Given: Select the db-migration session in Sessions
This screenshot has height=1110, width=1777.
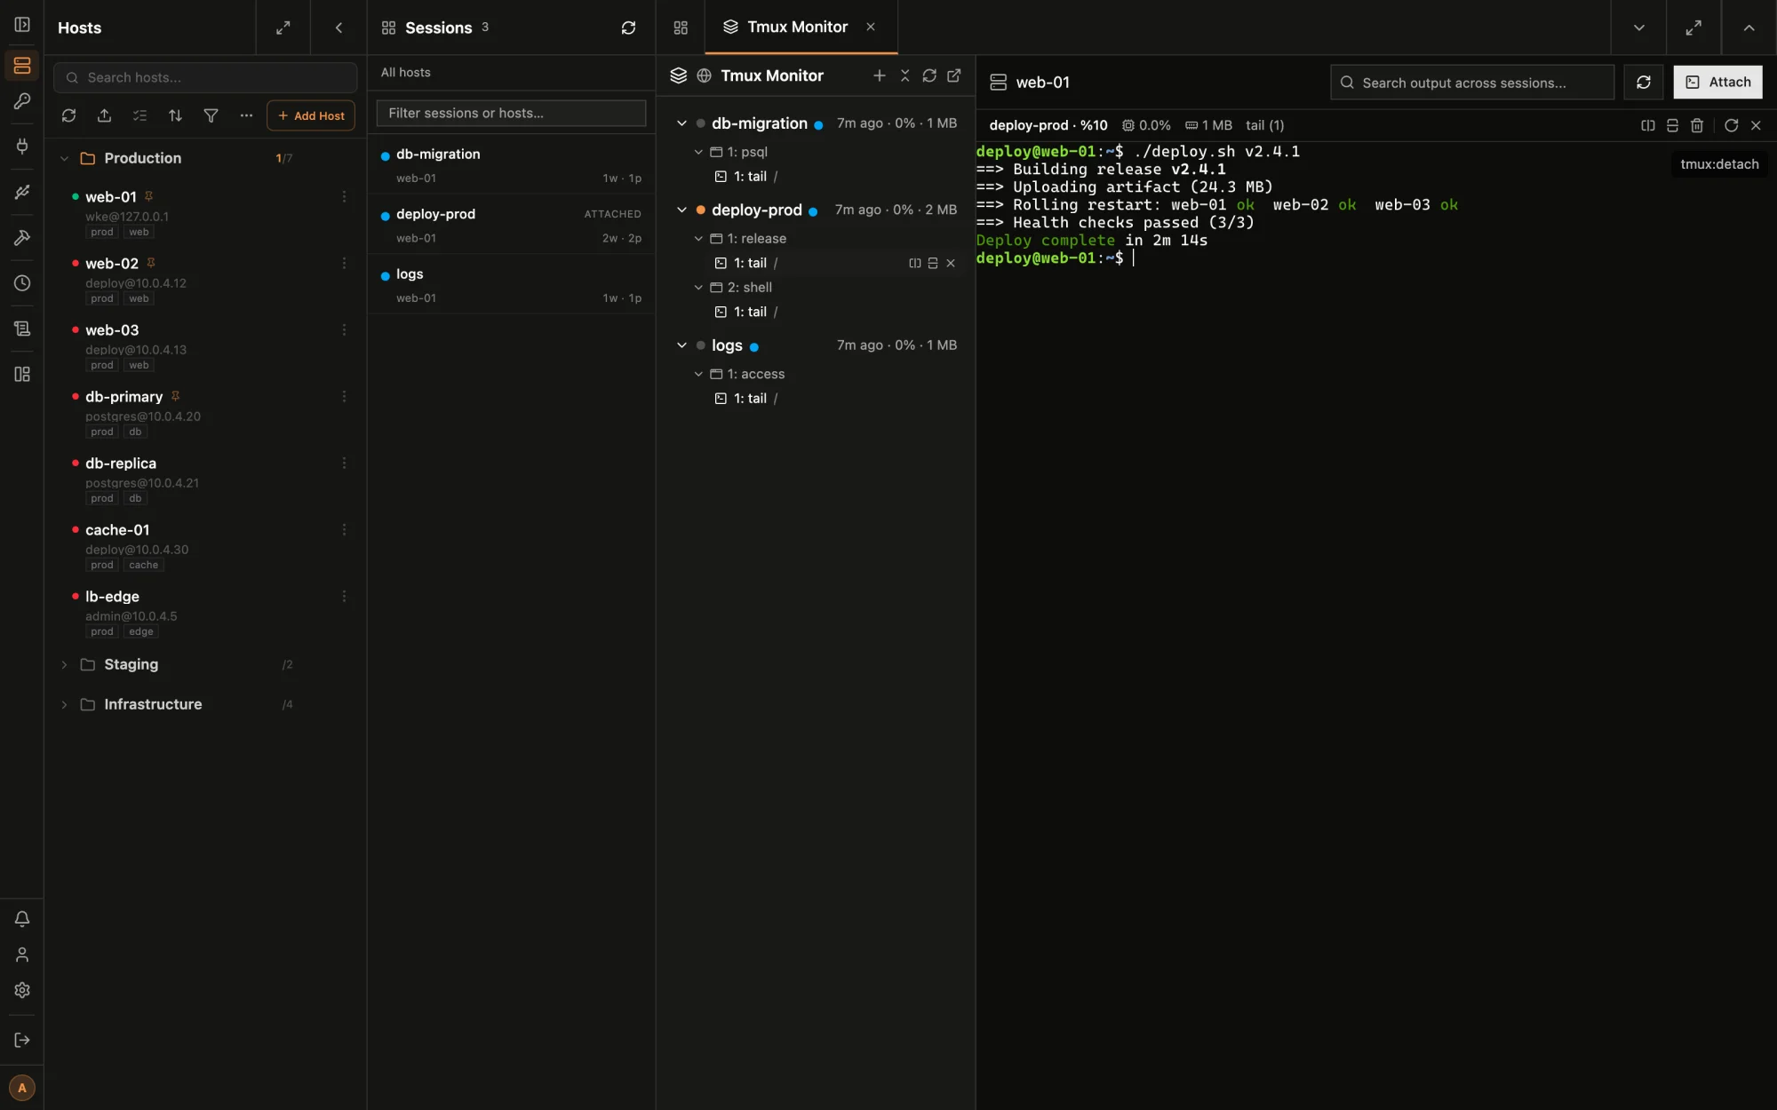Looking at the screenshot, I should point(511,165).
